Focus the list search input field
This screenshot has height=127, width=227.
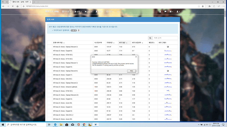point(165,38)
